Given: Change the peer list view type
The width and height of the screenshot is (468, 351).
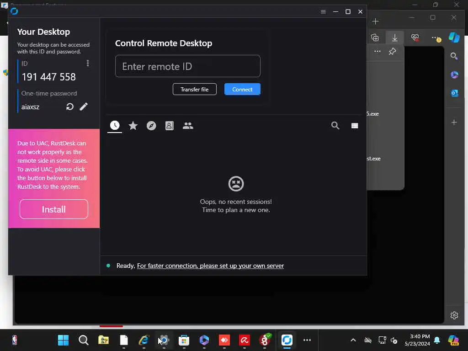Looking at the screenshot, I should [x=355, y=126].
